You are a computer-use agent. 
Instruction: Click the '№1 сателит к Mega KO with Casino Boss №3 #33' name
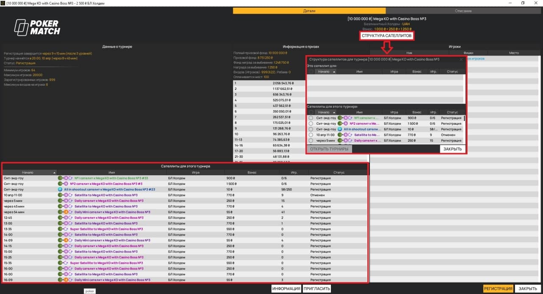(x=111, y=178)
